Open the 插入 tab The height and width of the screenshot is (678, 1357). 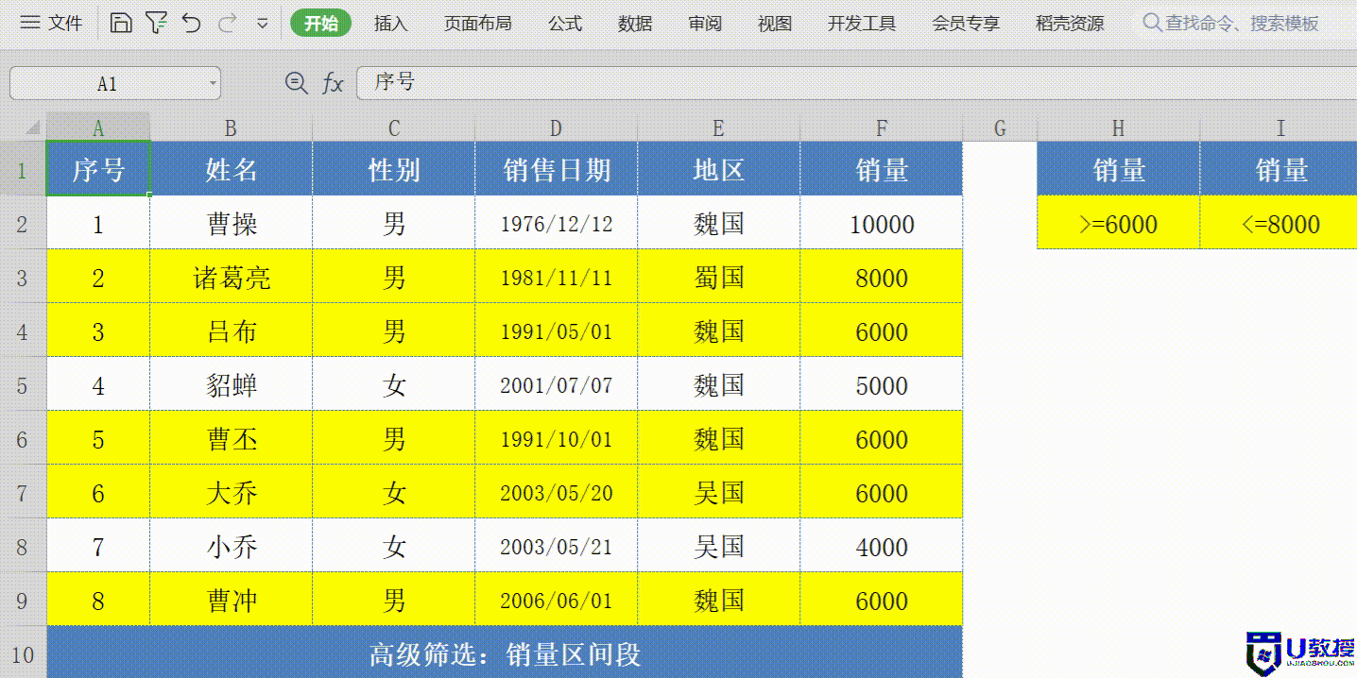pyautogui.click(x=390, y=24)
